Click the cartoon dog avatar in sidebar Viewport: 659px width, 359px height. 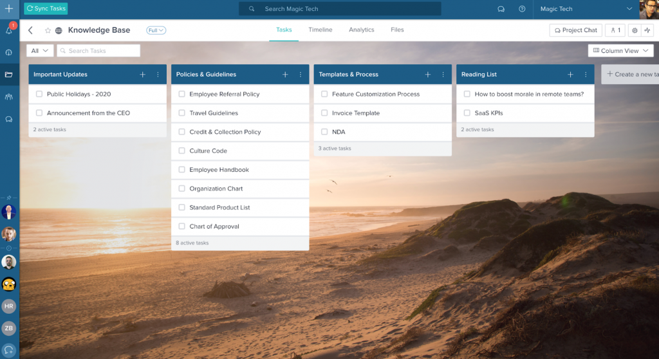[9, 284]
